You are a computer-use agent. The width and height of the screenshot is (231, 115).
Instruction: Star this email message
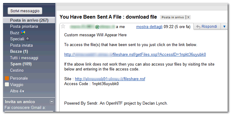[x=63, y=27]
